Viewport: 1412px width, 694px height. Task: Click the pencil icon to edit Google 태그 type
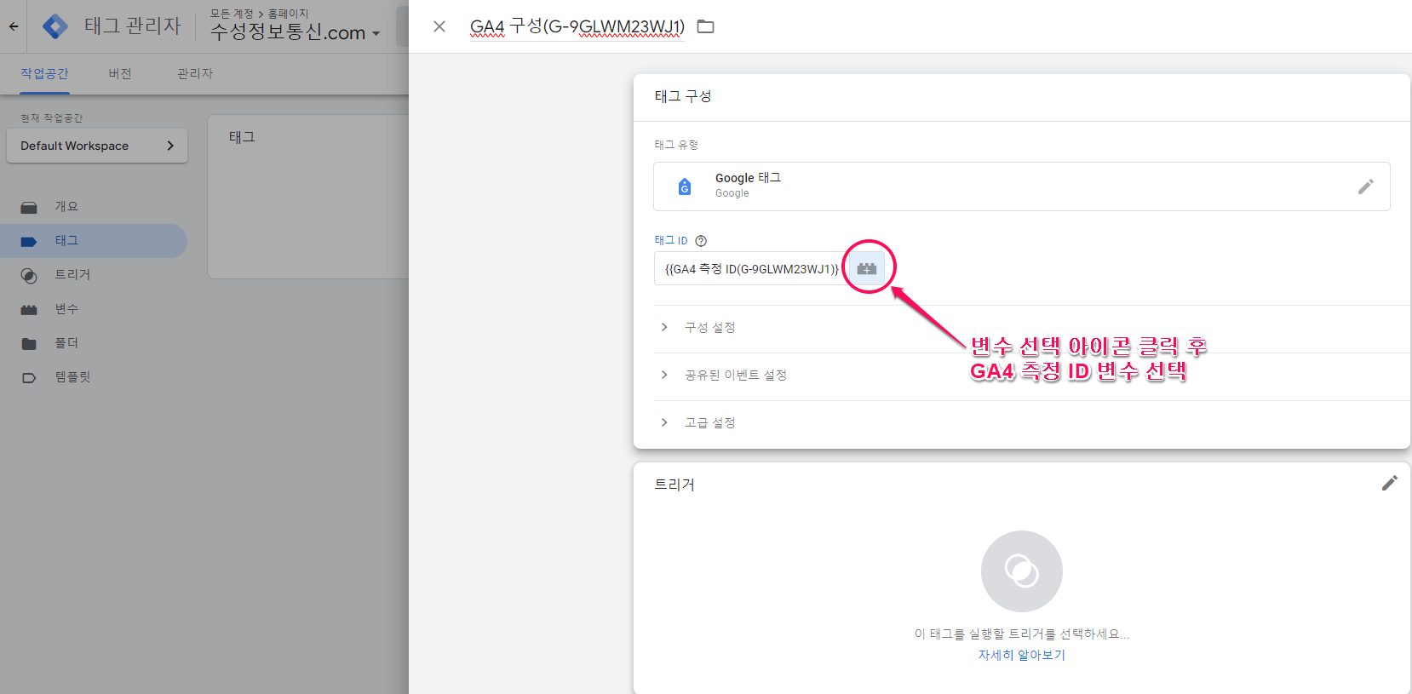click(1366, 186)
